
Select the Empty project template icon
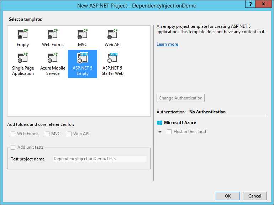23,34
